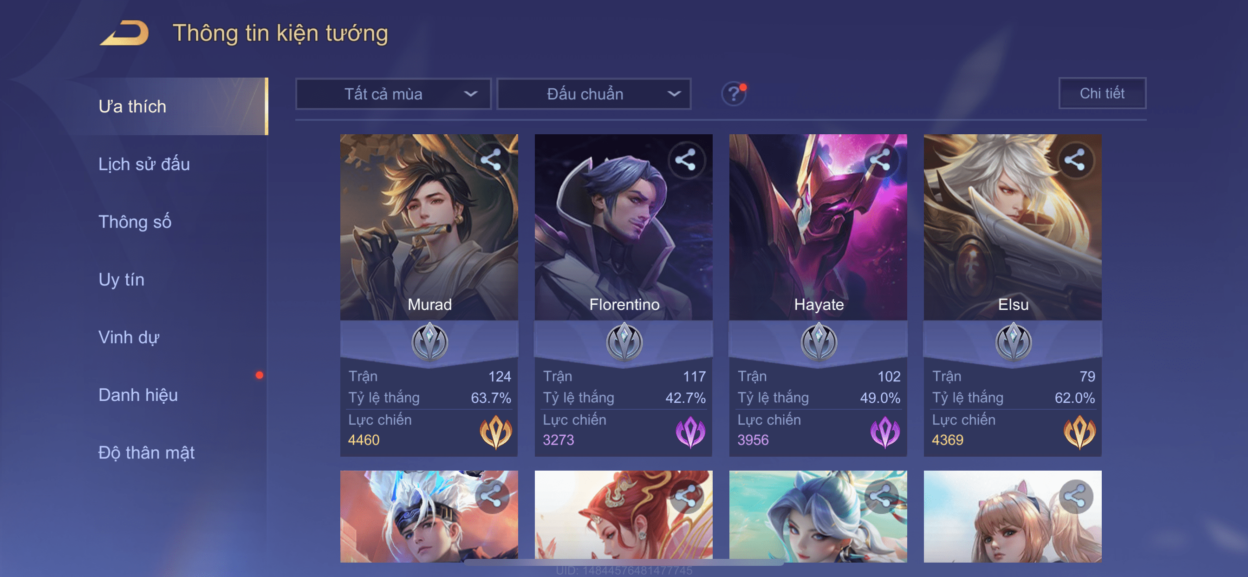Select the 'Danh hiệu' sidebar tab

pyautogui.click(x=138, y=395)
